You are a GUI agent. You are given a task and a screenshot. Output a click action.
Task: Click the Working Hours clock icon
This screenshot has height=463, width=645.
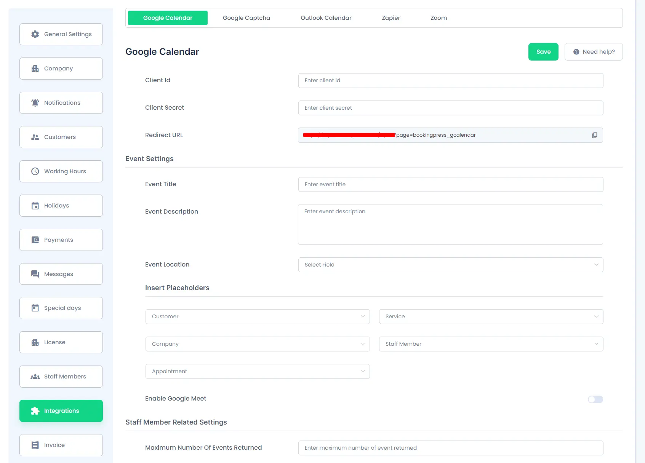35,171
